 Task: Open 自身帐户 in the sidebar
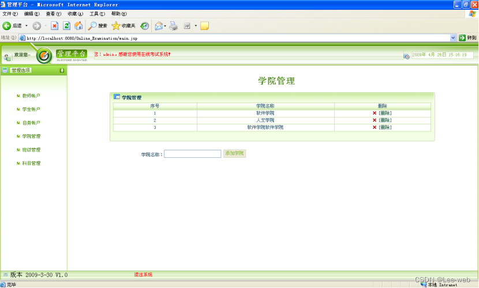click(31, 123)
